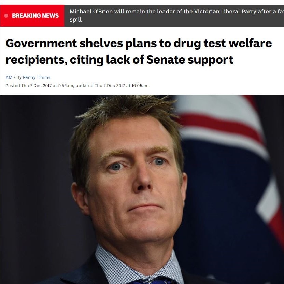
Task: Click the posted date Thu 7 Dec 2017
Action: [x=37, y=86]
